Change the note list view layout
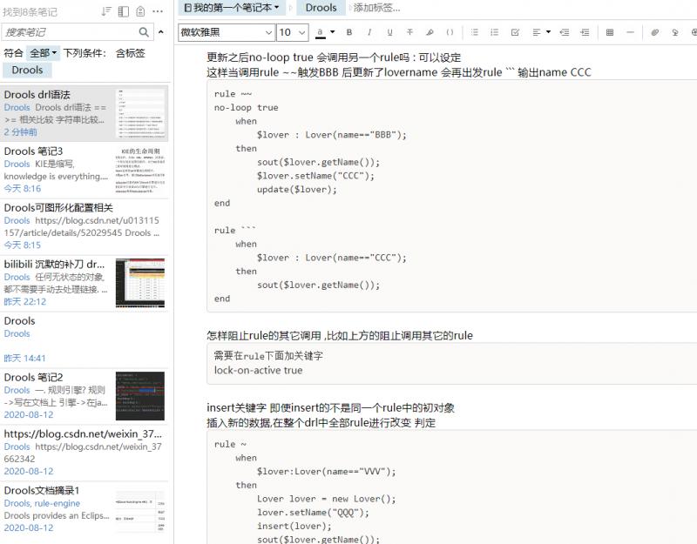 pyautogui.click(x=123, y=11)
